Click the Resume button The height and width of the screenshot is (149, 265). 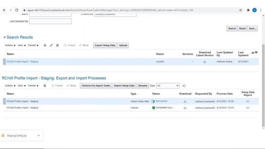point(143,86)
